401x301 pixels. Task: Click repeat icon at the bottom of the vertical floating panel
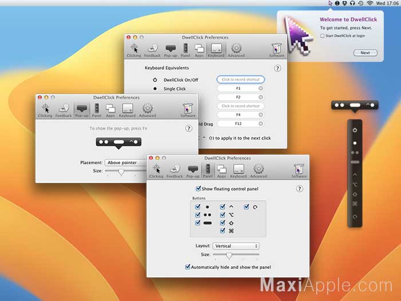click(355, 217)
